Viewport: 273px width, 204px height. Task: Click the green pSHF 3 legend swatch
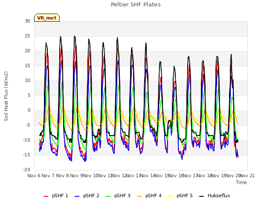tap(108, 196)
